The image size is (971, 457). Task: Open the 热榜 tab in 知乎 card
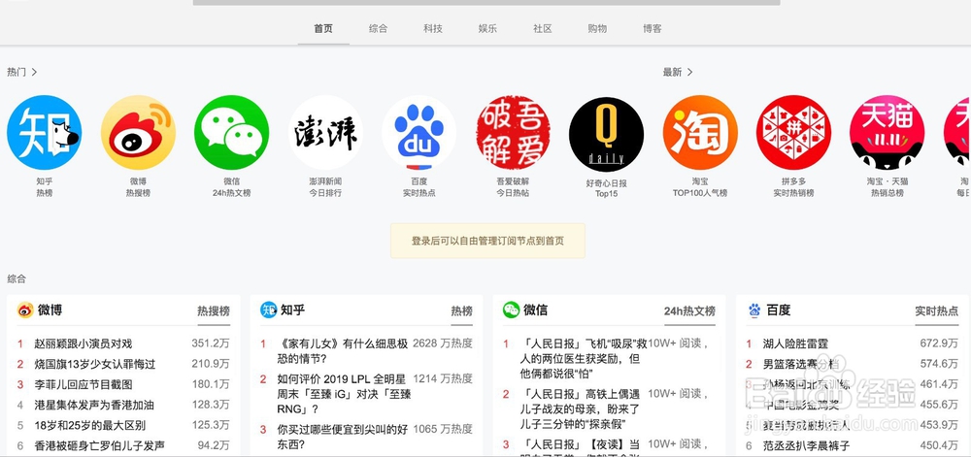tap(462, 311)
